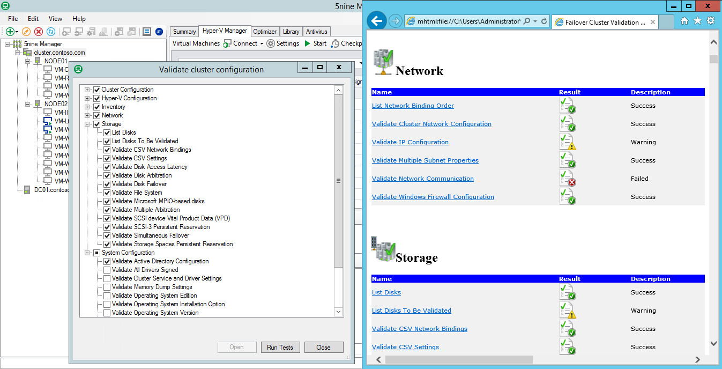This screenshot has height=369, width=722.
Task: Switch to the Antivirus tab
Action: [x=316, y=32]
